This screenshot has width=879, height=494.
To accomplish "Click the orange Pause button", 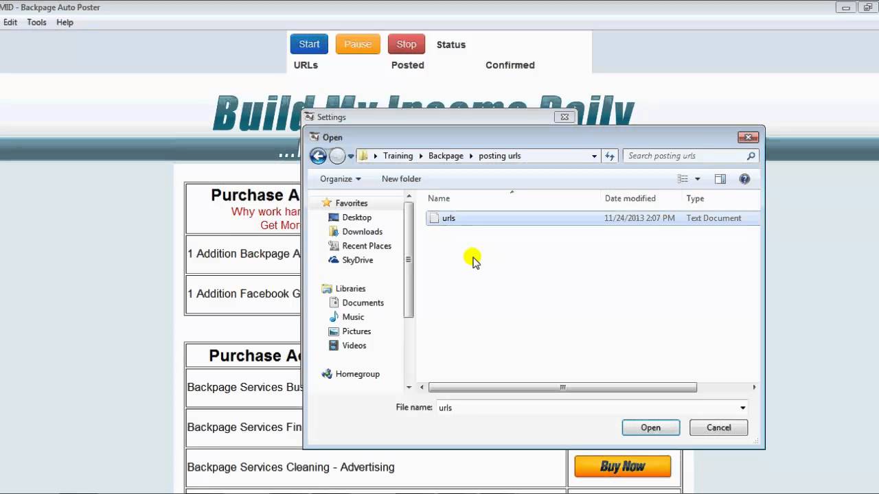I will tap(358, 44).
